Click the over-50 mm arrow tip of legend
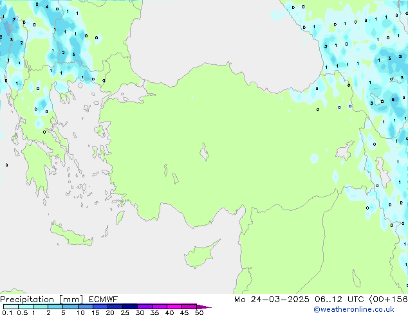 (204, 307)
